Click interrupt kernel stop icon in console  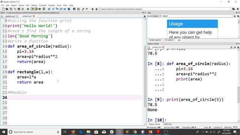click(x=231, y=47)
